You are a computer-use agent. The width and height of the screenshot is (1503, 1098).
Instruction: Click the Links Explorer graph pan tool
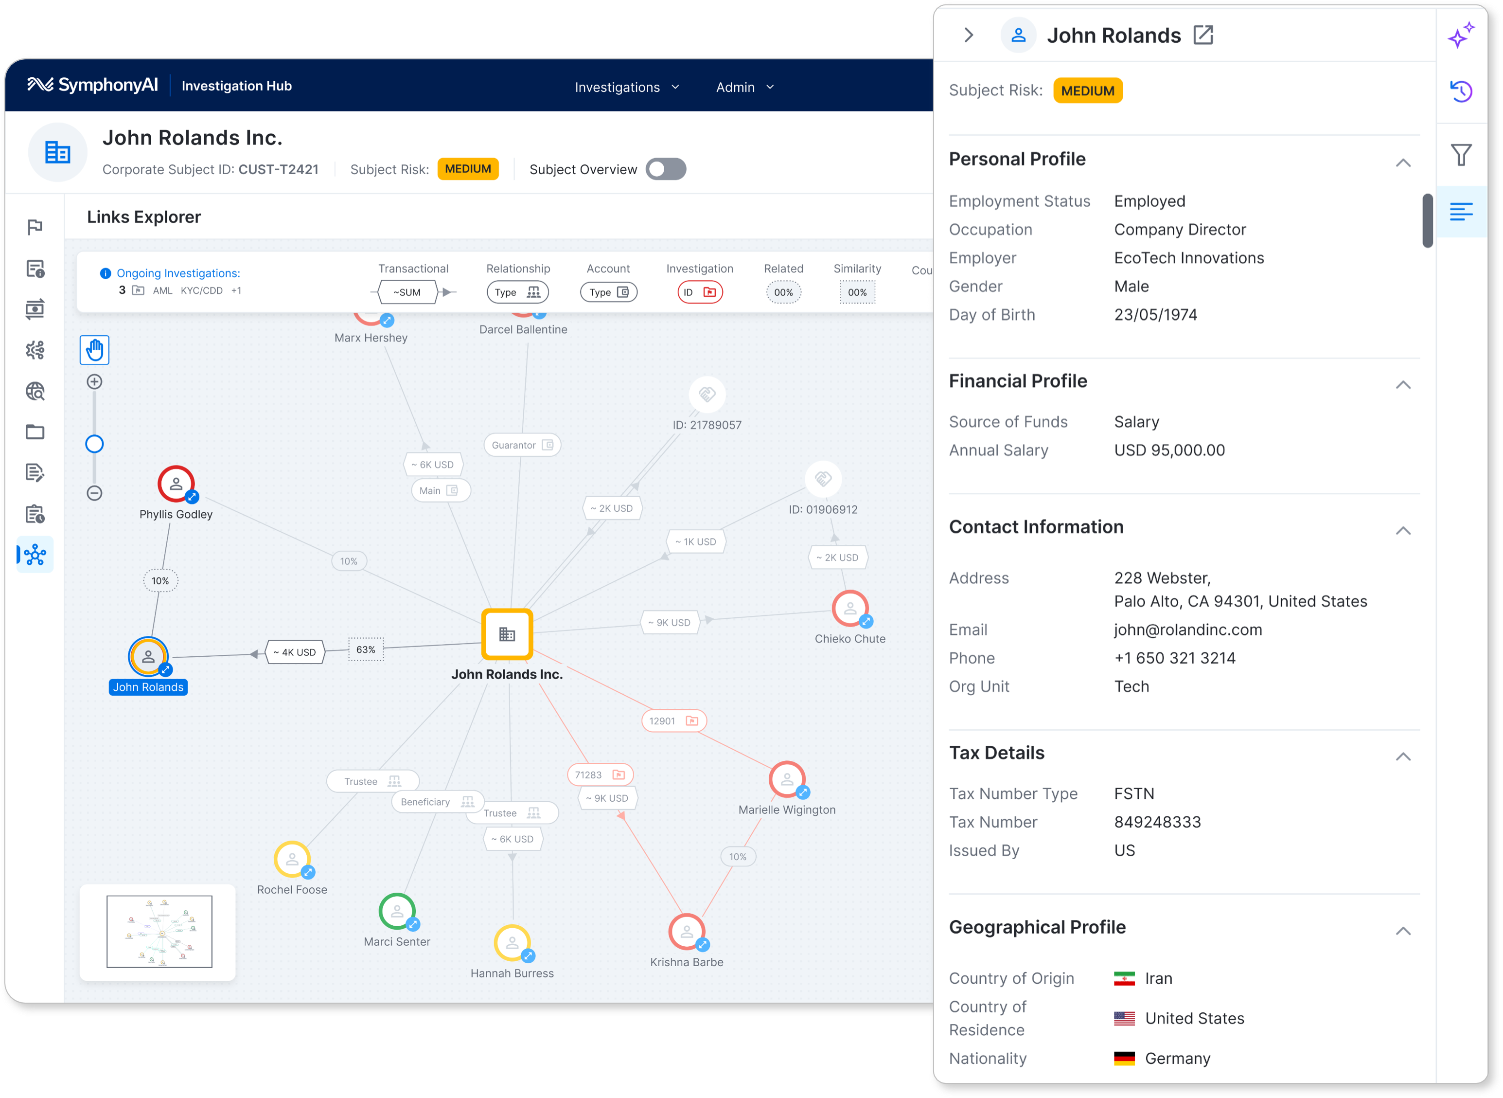click(92, 348)
